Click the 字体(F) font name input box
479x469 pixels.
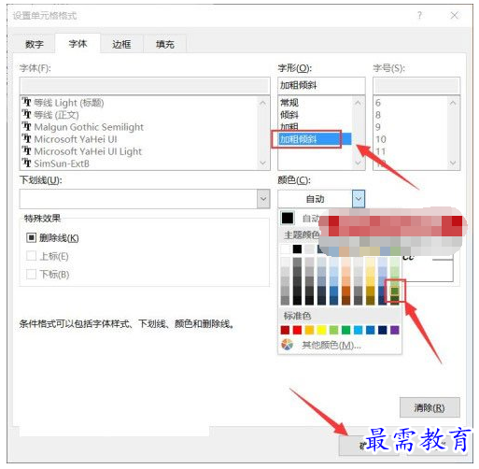(x=145, y=85)
